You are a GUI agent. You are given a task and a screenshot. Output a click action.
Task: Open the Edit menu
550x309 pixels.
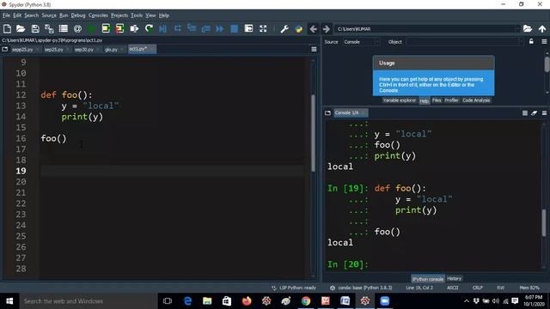[17, 15]
